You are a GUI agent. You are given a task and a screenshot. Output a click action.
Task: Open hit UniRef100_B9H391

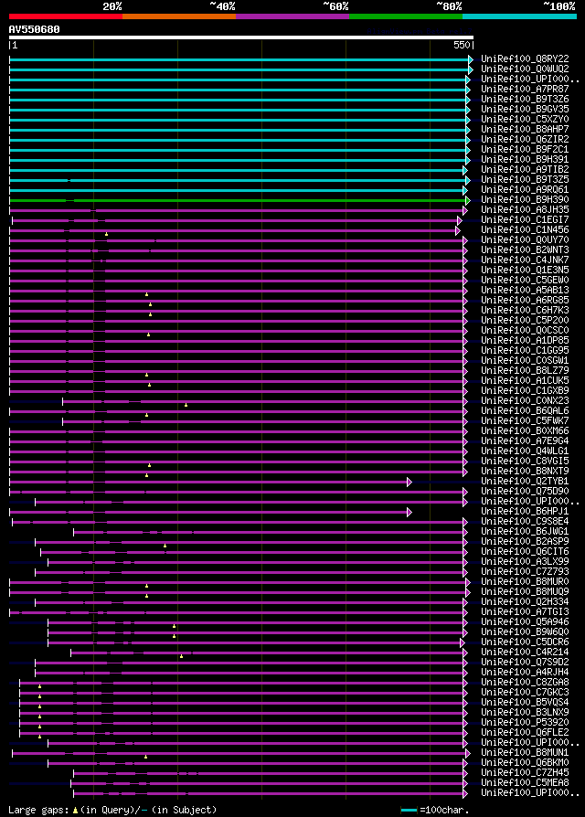pos(525,159)
